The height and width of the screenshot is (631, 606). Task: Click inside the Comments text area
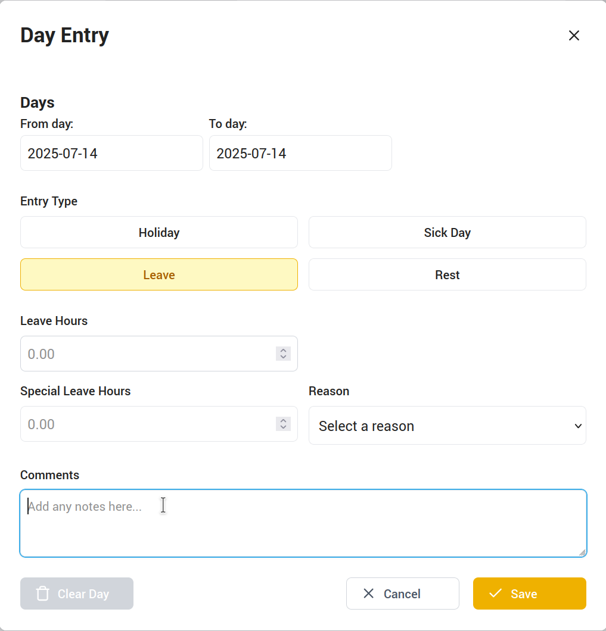[x=303, y=524]
